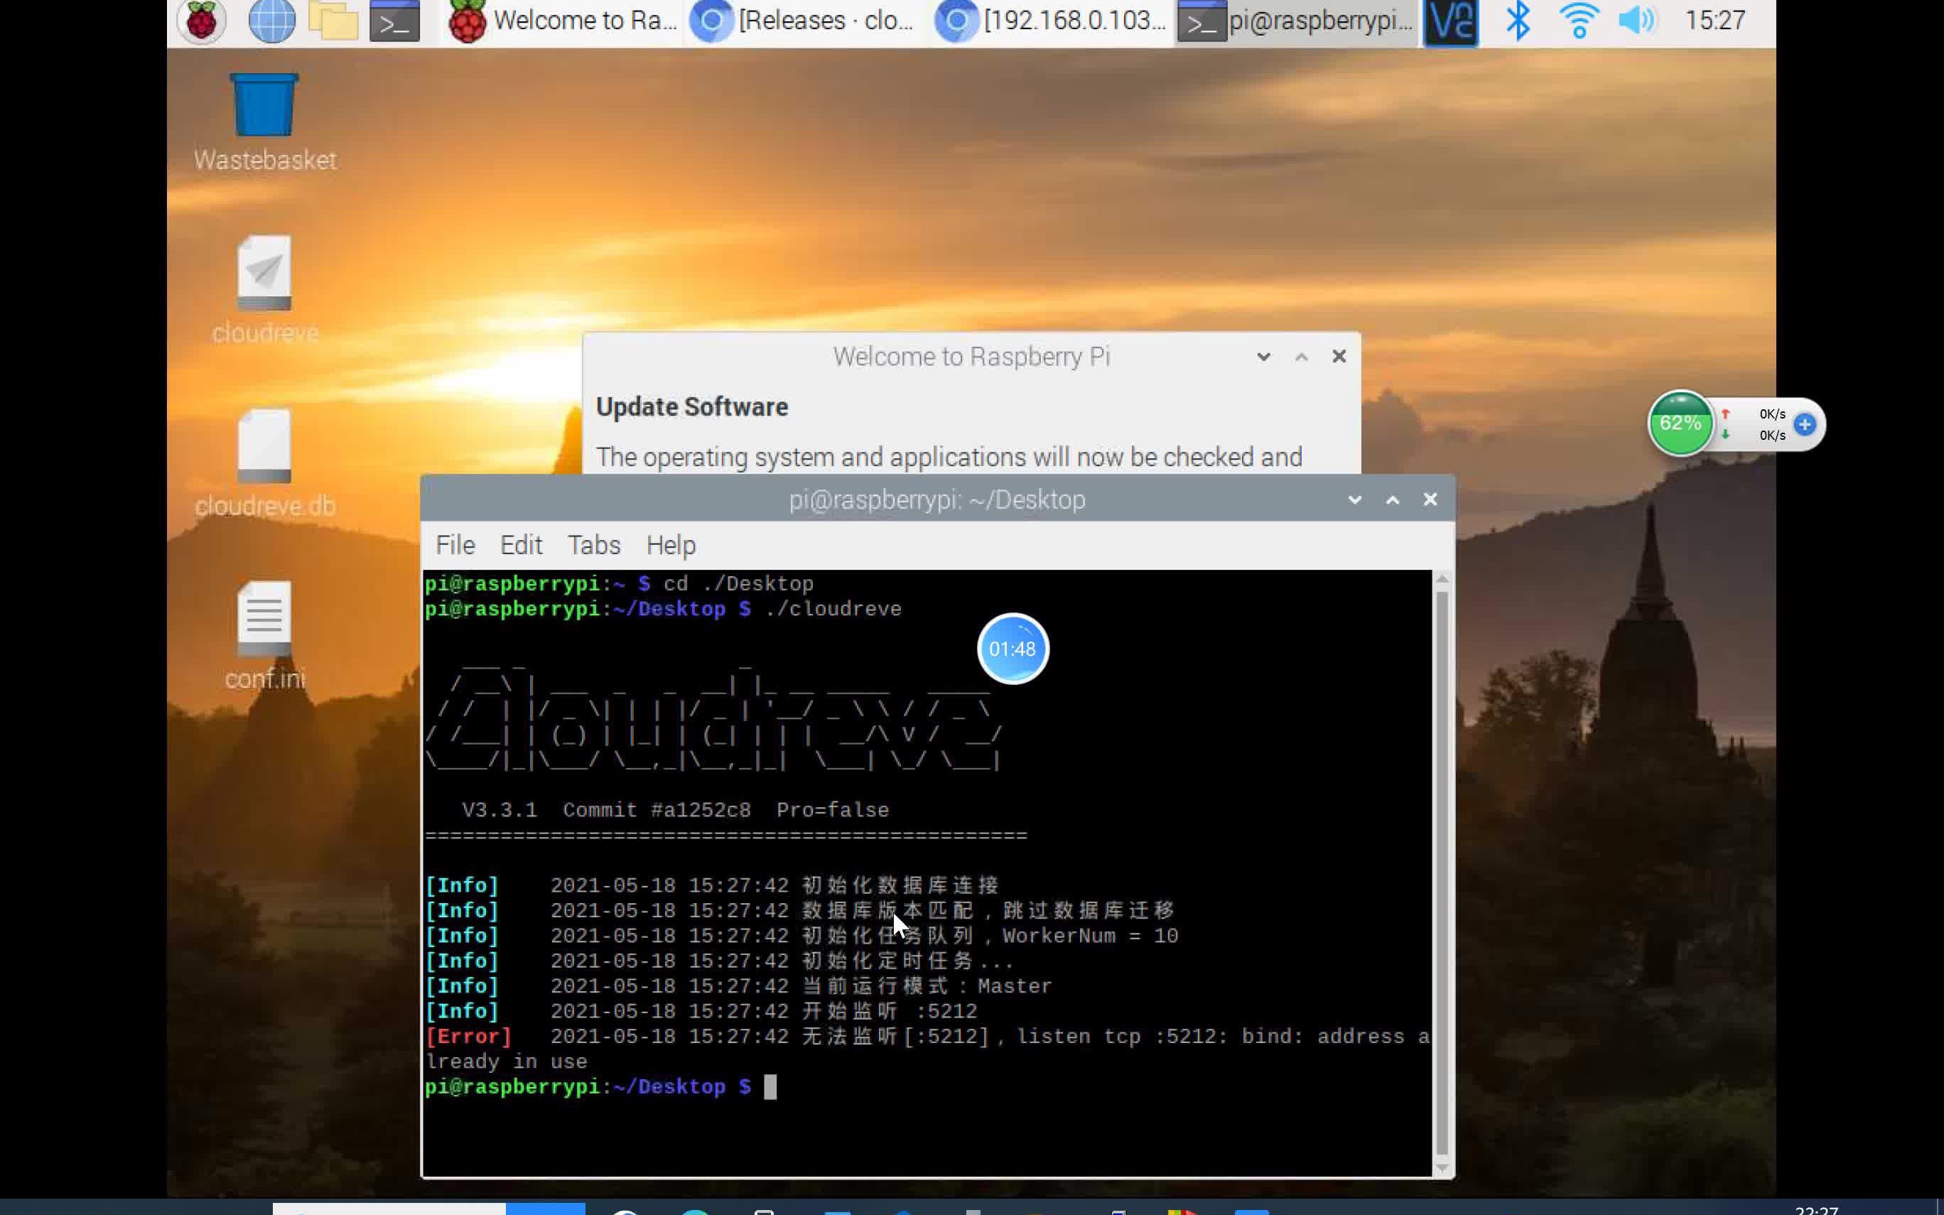Maximize the pi@raspberrypi terminal window
The image size is (1944, 1215).
pos(1392,499)
